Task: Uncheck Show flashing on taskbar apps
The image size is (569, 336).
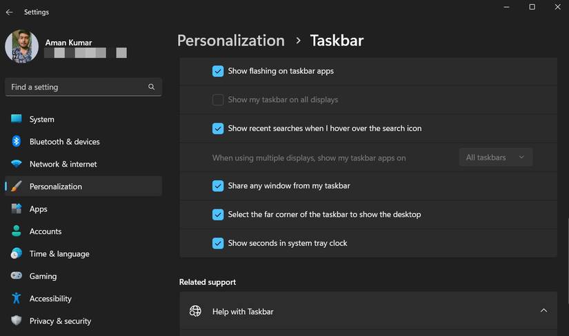Action: click(218, 71)
